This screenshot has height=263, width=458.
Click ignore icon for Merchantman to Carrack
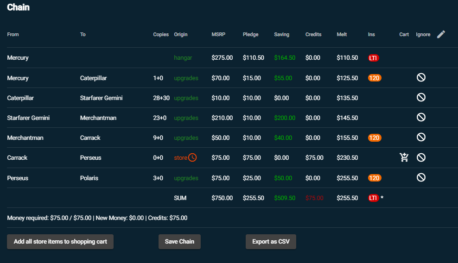tap(421, 138)
